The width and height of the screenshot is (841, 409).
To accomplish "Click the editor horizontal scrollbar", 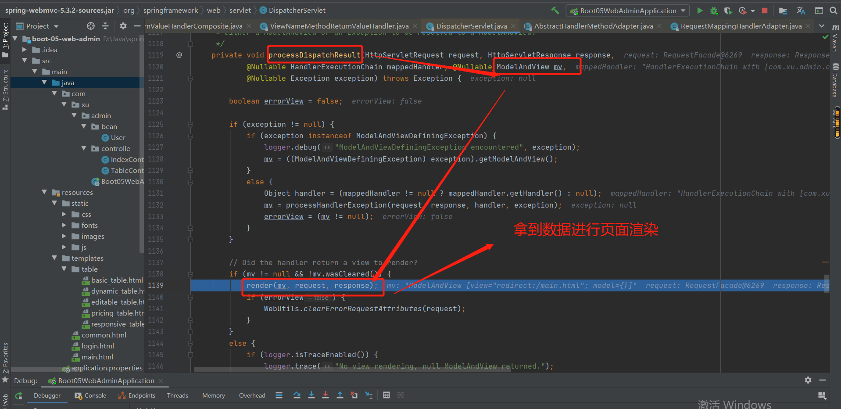I will tap(352, 370).
